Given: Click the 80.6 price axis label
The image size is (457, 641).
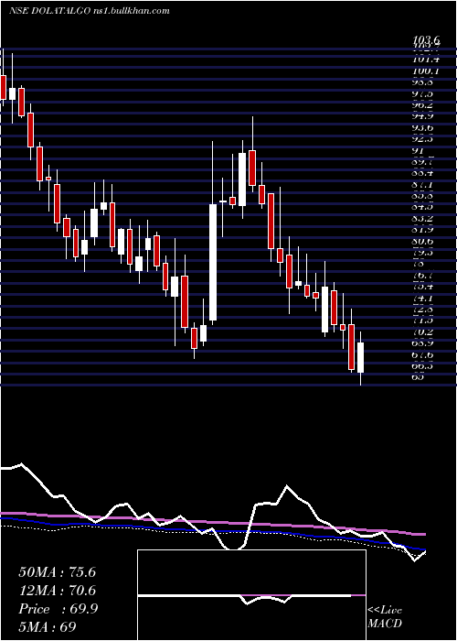Looking at the screenshot, I should coord(424,241).
